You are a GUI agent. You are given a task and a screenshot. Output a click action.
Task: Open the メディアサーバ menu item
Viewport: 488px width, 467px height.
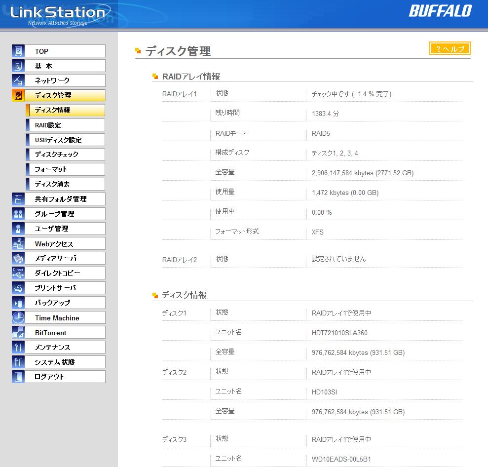click(65, 258)
